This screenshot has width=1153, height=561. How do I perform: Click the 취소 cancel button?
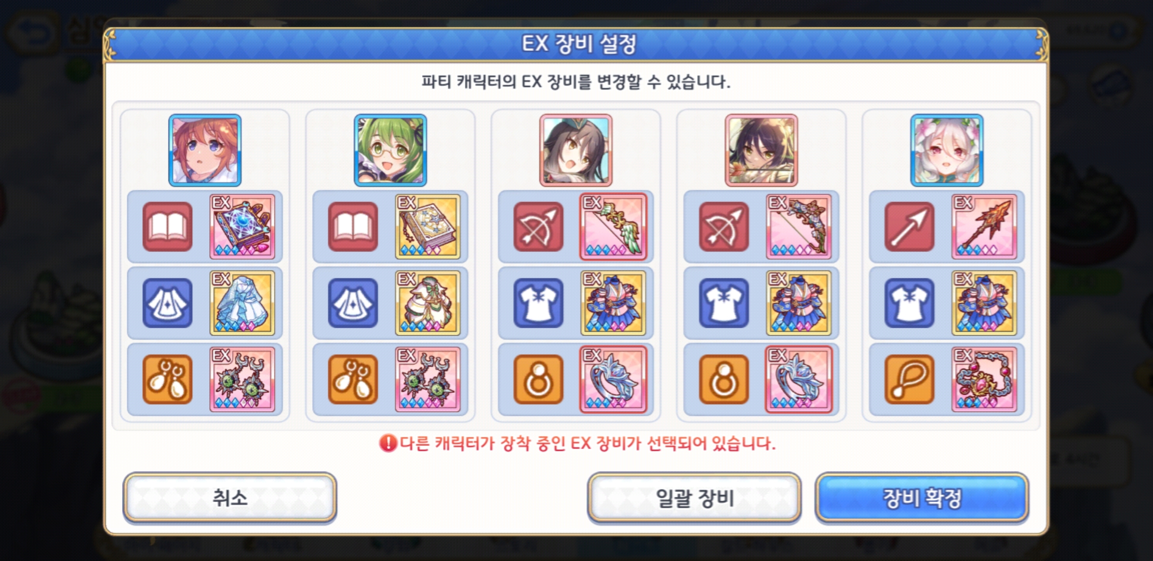230,498
